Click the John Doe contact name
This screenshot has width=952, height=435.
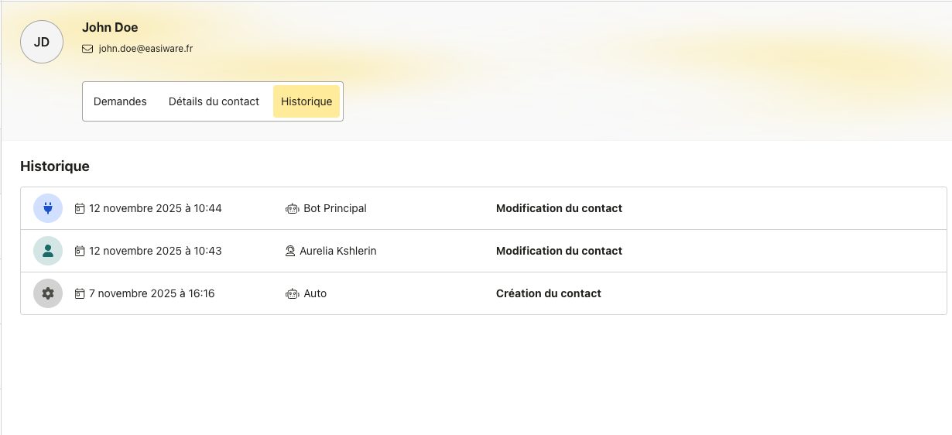click(x=110, y=27)
